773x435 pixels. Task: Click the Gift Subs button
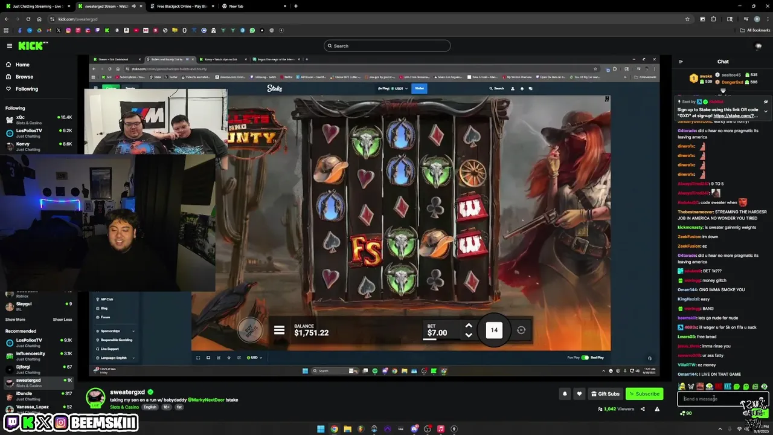(x=605, y=394)
